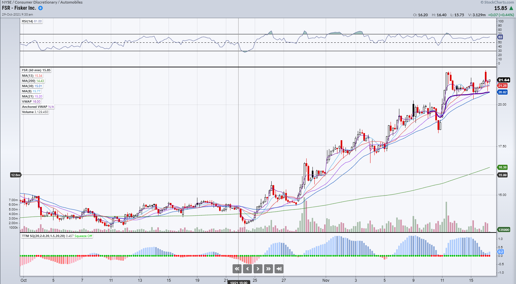Click the Oct label on date axis

click(24, 280)
